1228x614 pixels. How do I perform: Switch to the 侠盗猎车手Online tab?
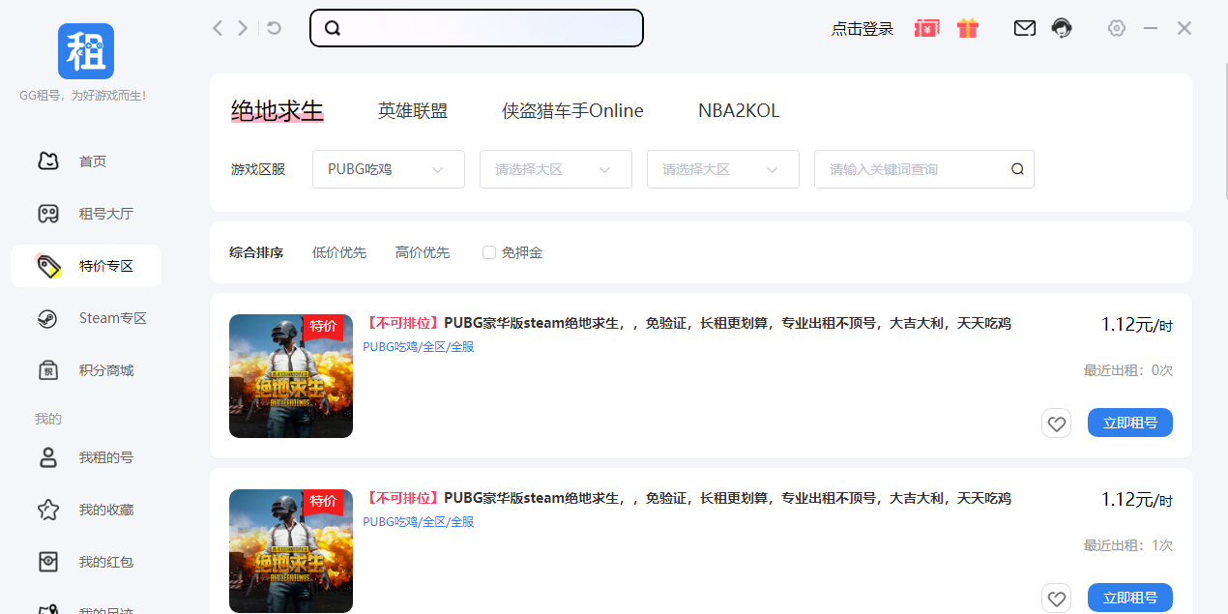click(x=572, y=111)
